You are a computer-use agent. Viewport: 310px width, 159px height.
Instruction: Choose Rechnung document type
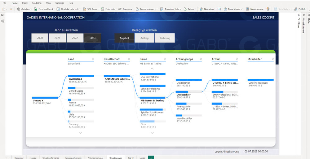pyautogui.click(x=165, y=38)
